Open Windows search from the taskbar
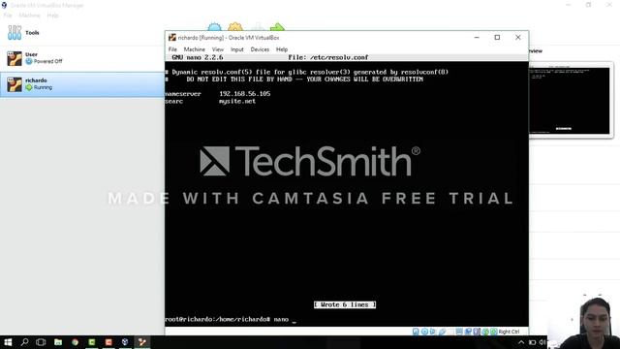The height and width of the screenshot is (349, 620). click(24, 342)
